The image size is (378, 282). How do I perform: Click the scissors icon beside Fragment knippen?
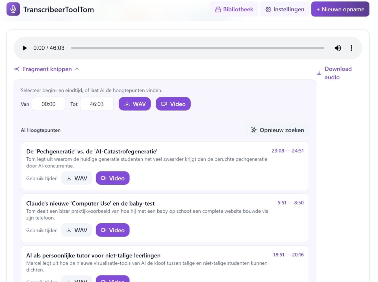(17, 69)
